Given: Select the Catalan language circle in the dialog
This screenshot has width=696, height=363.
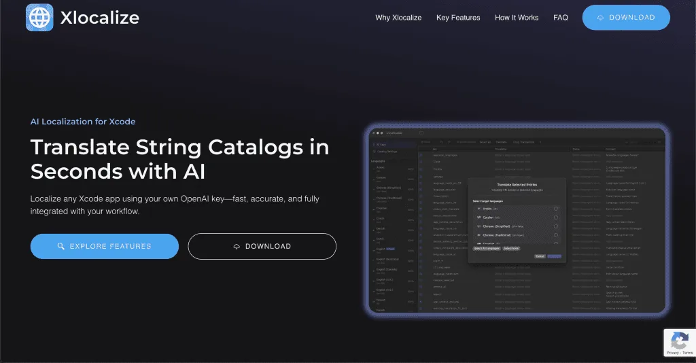Looking at the screenshot, I should [x=556, y=217].
